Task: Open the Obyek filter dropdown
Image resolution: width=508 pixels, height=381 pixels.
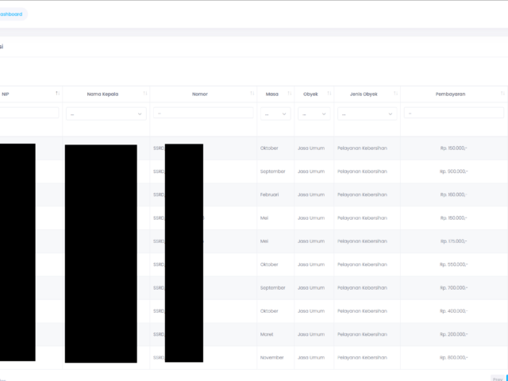Action: pos(314,114)
